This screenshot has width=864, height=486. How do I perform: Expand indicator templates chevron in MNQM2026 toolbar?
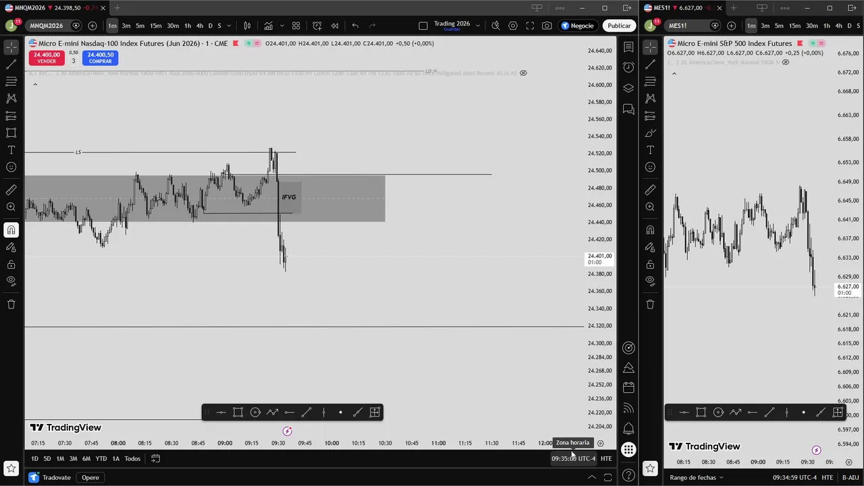tap(281, 26)
